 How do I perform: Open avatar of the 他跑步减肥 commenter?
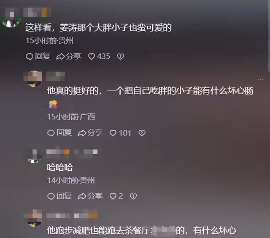point(34,218)
